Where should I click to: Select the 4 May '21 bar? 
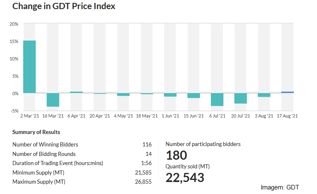pos(123,94)
